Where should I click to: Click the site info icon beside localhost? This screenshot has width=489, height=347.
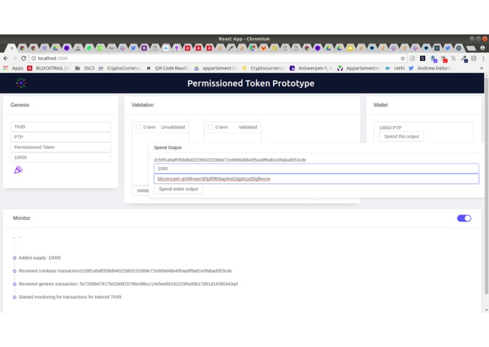point(34,58)
